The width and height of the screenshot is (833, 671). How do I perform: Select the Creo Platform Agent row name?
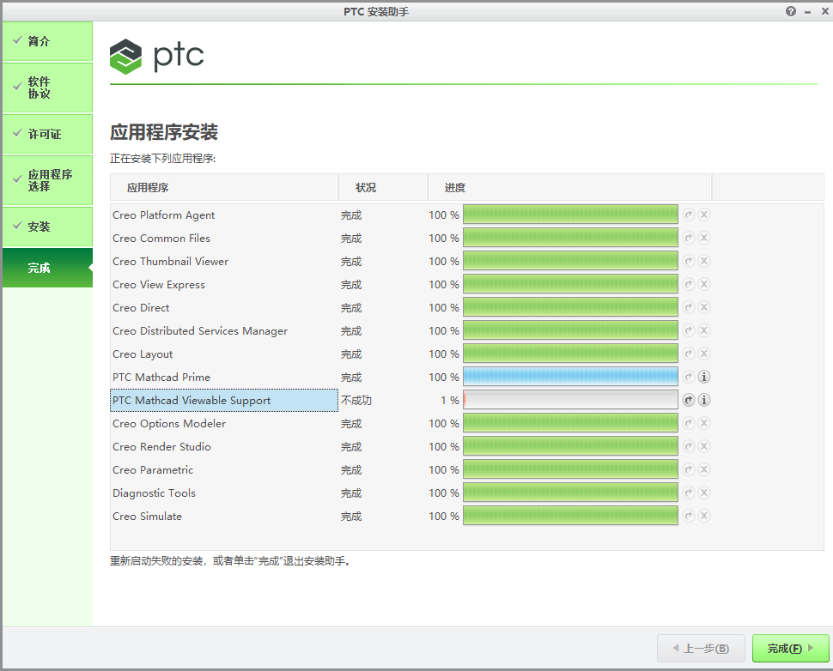pyautogui.click(x=164, y=215)
